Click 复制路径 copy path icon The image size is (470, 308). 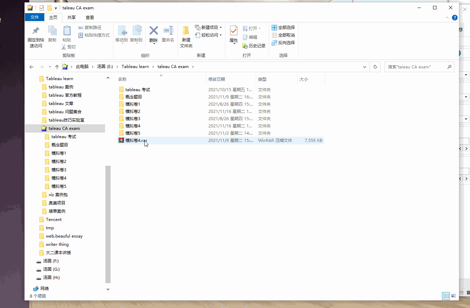pos(81,28)
